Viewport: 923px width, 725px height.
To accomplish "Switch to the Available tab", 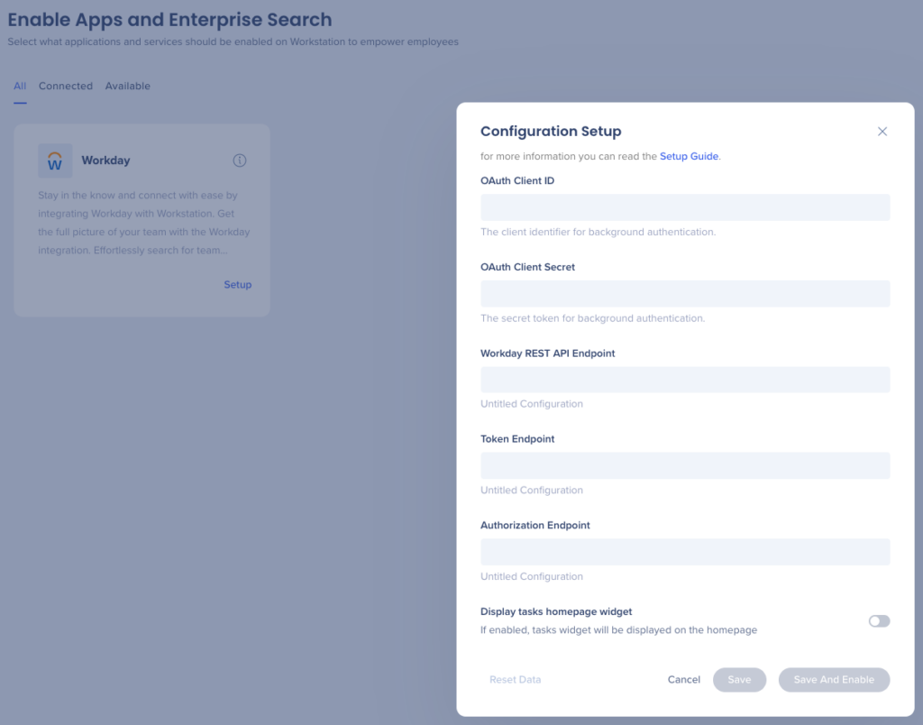I will pos(127,86).
